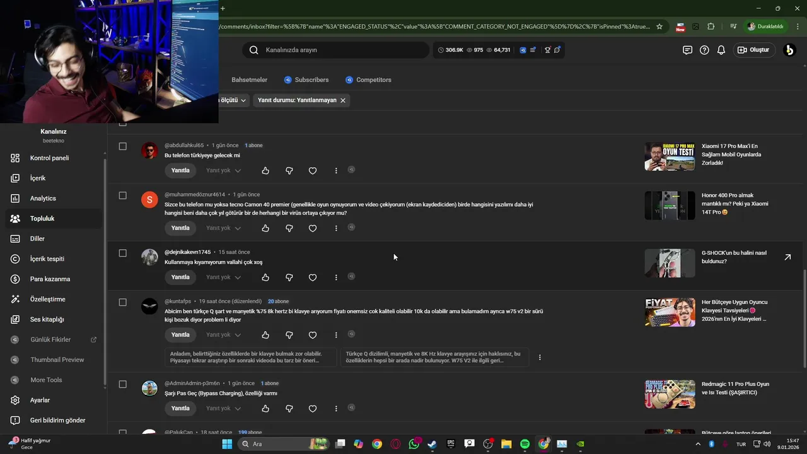The width and height of the screenshot is (807, 454).
Task: Open the comments icon in the header
Action: [x=687, y=50]
